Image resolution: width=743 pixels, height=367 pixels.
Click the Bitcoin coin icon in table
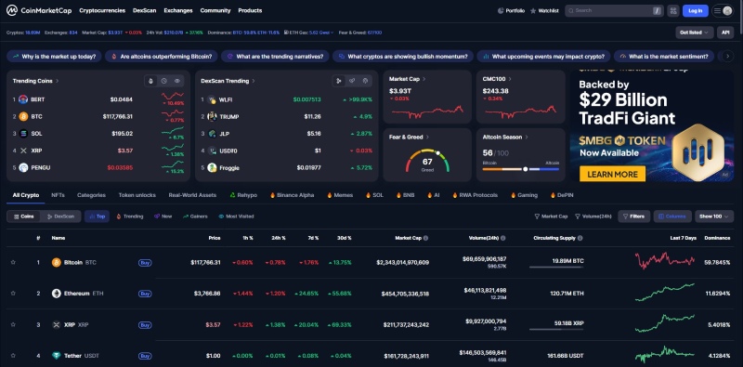pyautogui.click(x=57, y=262)
